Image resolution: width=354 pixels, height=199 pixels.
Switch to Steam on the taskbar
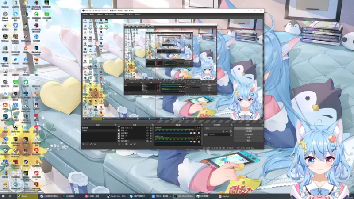coord(27,196)
